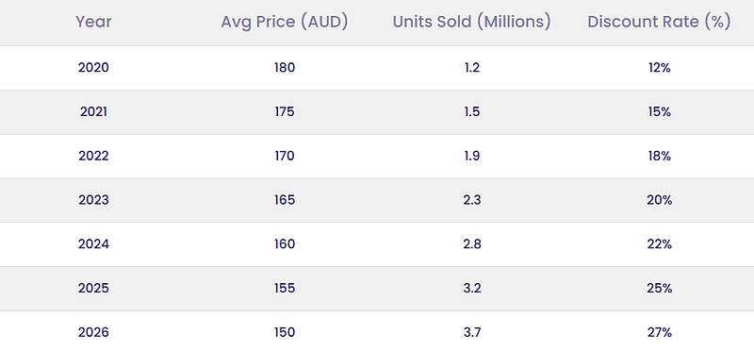Click units sold value 1.2
The height and width of the screenshot is (351, 754).
tap(472, 67)
